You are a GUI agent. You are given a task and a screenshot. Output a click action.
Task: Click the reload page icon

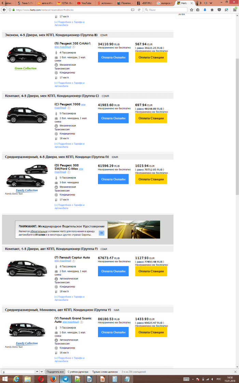(139, 10)
